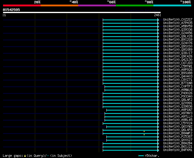Click the UniRef100_B8A2B4 subject name
The width and height of the screenshot is (194, 158).
(178, 143)
